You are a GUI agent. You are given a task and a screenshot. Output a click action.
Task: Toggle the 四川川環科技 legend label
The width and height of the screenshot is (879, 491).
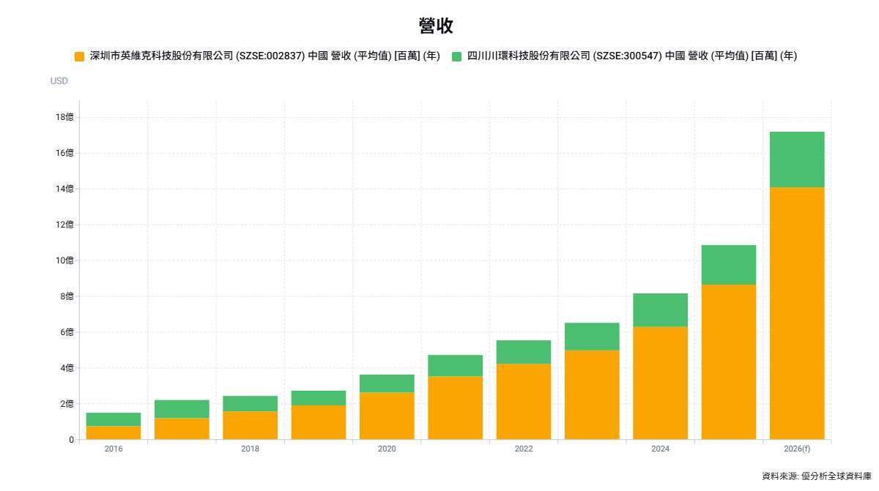tap(632, 56)
